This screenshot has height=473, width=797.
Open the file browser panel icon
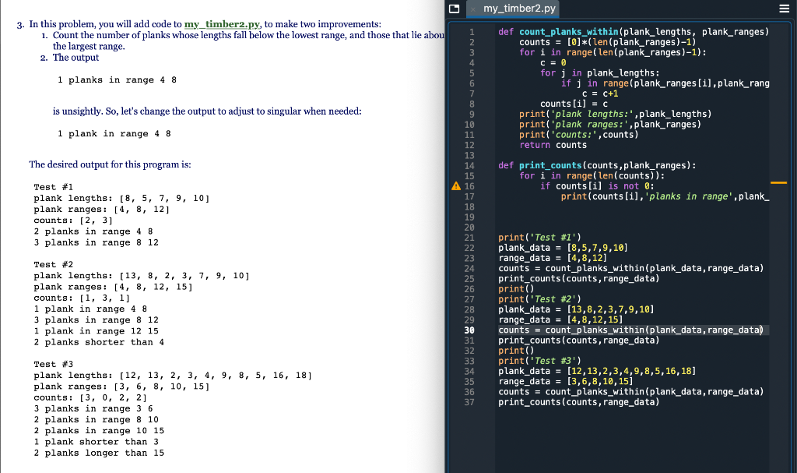pyautogui.click(x=454, y=9)
